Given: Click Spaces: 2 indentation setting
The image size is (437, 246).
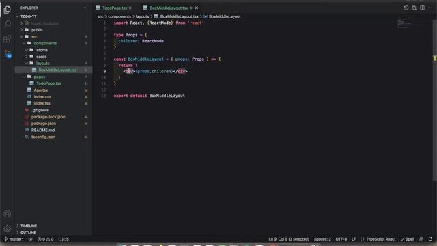Looking at the screenshot, I should click(322, 239).
